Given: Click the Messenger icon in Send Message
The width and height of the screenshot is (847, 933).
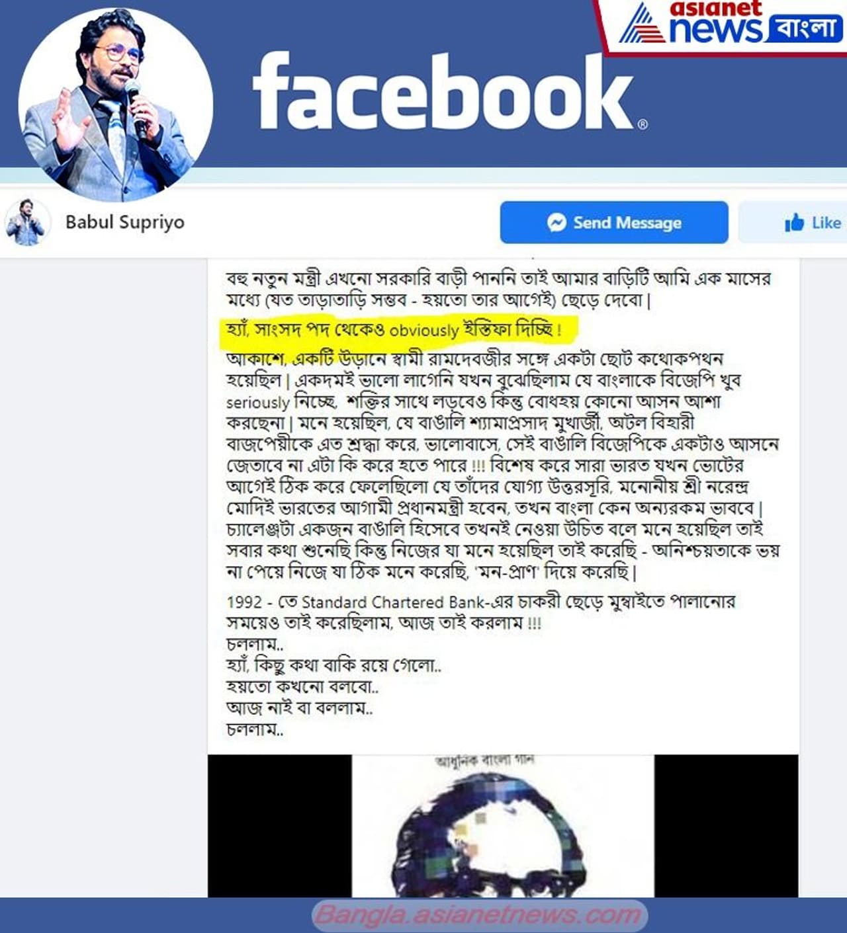Looking at the screenshot, I should coord(557,223).
